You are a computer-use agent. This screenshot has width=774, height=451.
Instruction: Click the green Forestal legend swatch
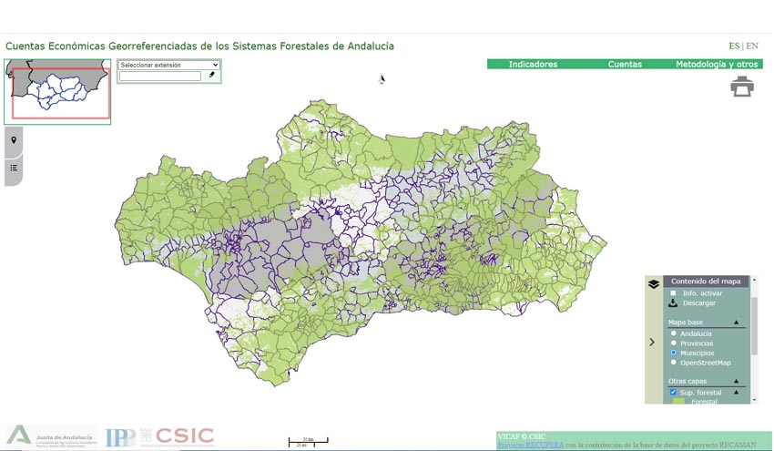(x=678, y=401)
